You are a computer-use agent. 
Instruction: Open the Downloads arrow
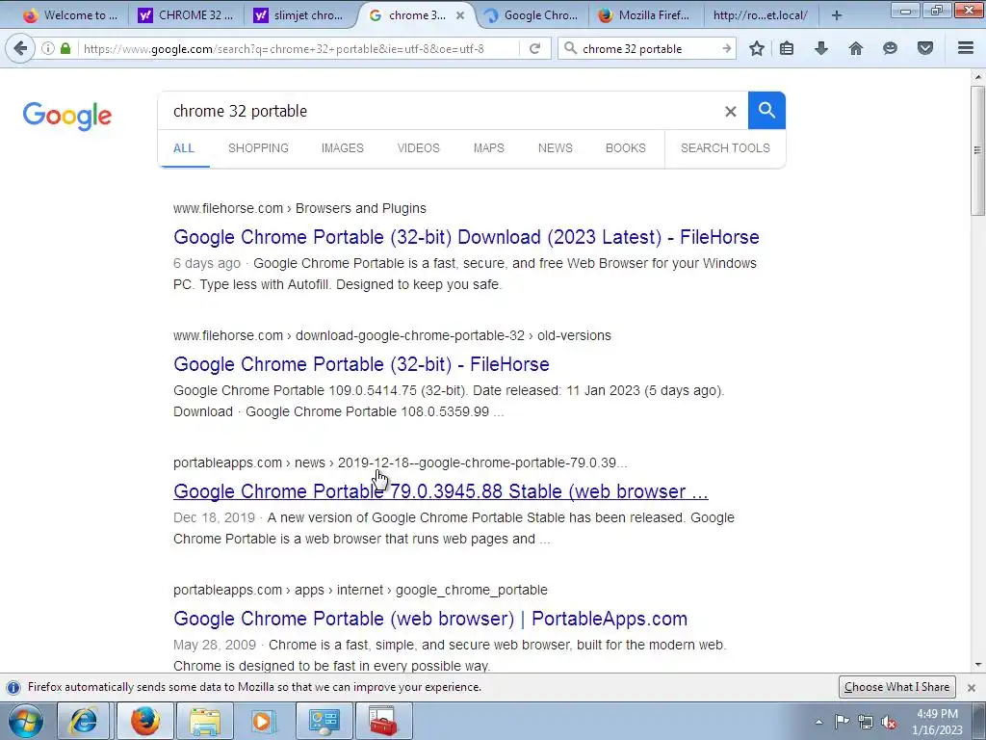coord(821,48)
